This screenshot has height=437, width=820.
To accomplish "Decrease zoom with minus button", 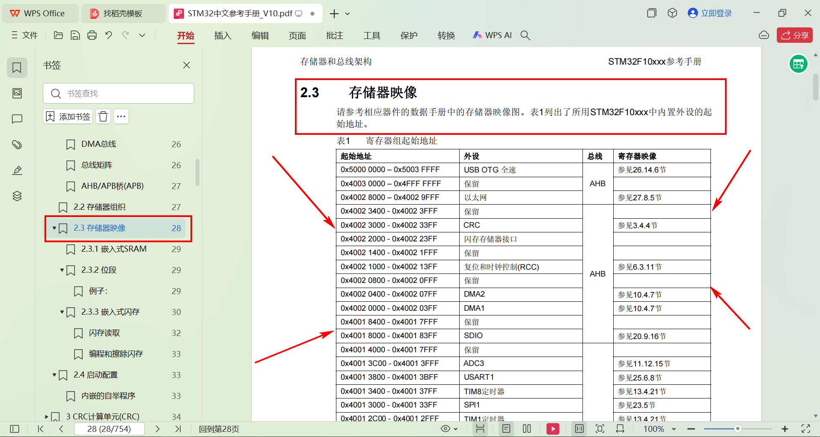I will click(691, 429).
